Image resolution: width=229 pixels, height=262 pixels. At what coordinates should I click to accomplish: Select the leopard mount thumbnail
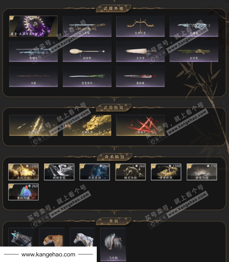[52, 237]
